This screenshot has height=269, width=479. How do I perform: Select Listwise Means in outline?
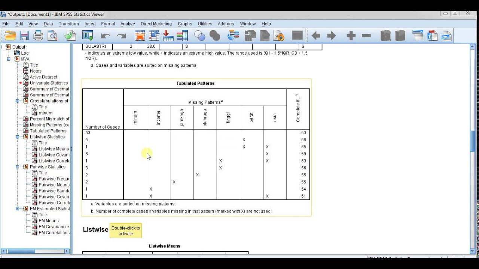pos(54,149)
